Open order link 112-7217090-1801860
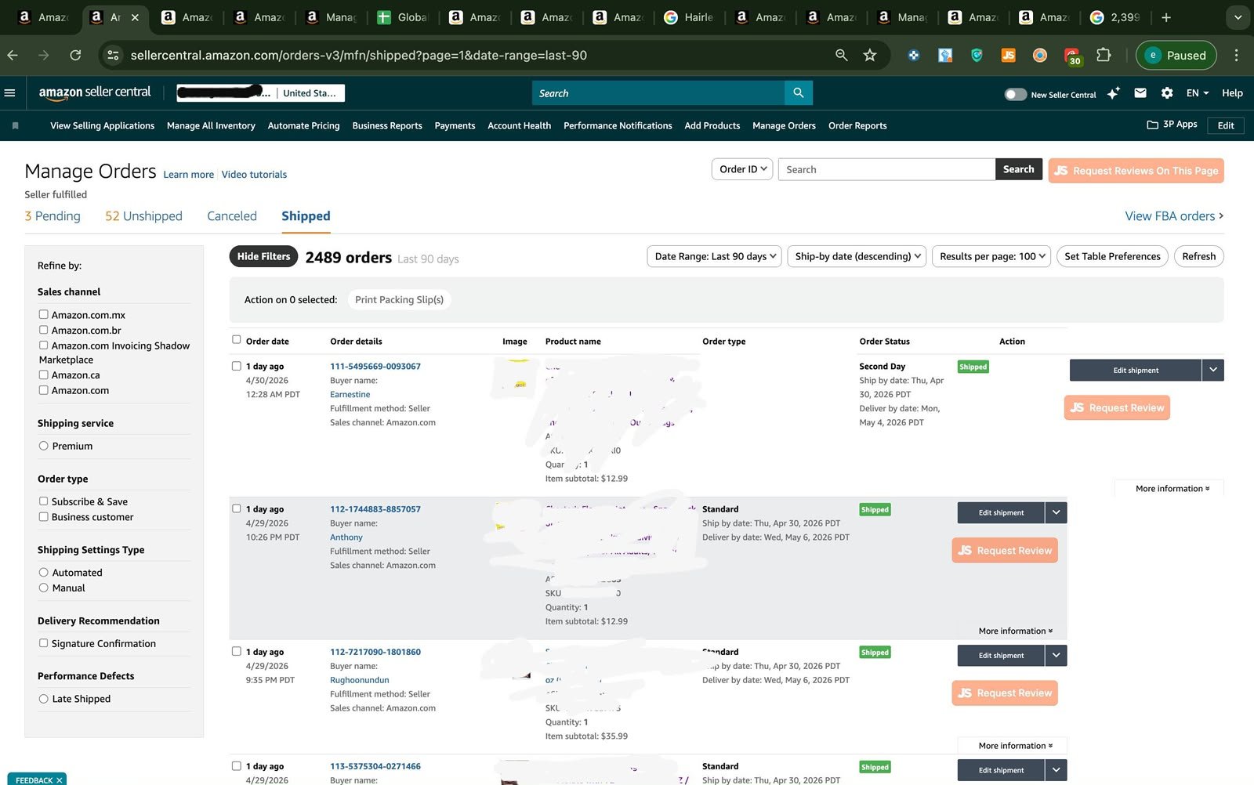This screenshot has width=1254, height=785. [375, 652]
